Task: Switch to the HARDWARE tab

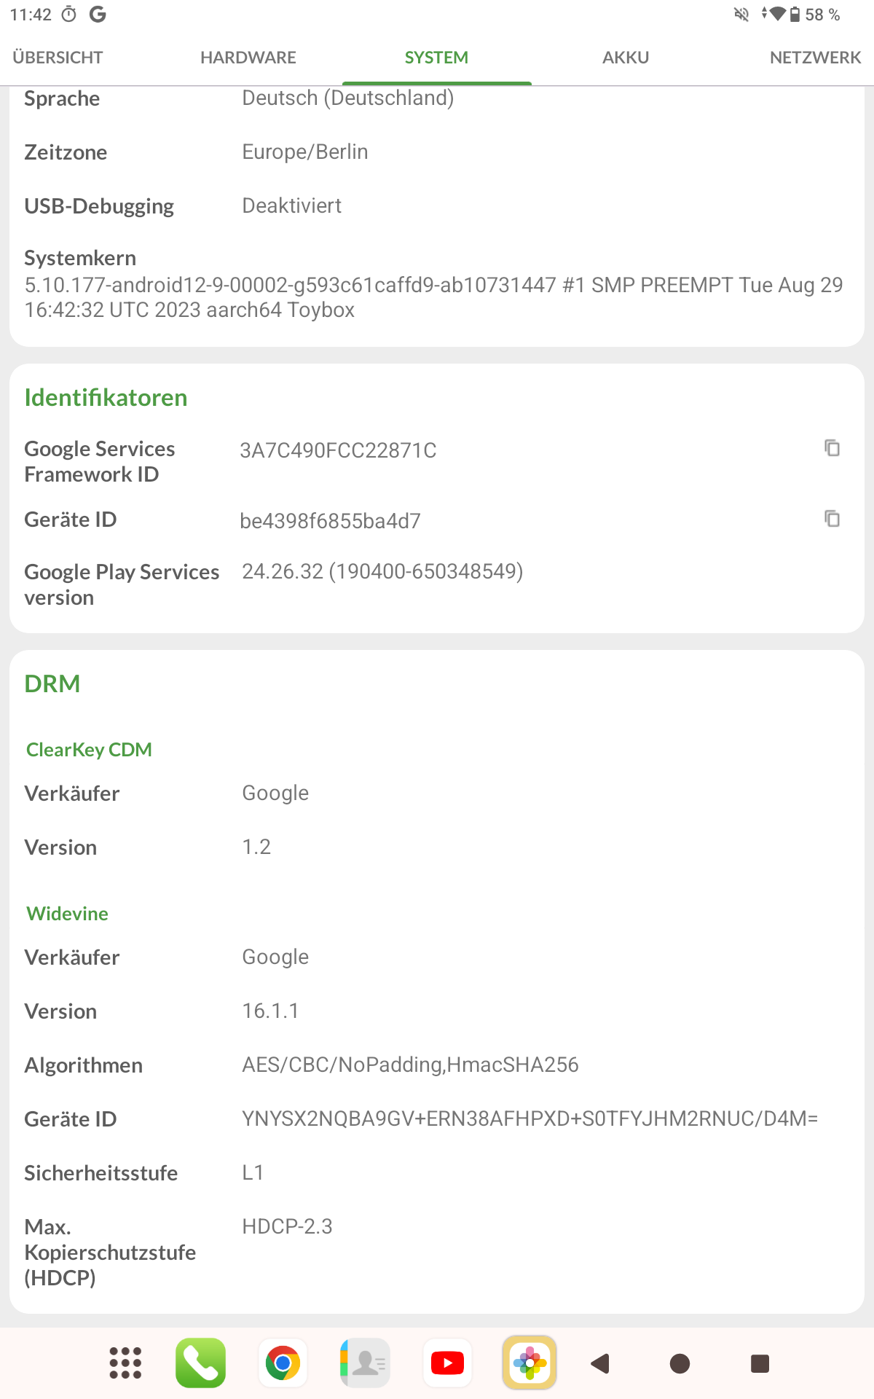Action: [248, 58]
